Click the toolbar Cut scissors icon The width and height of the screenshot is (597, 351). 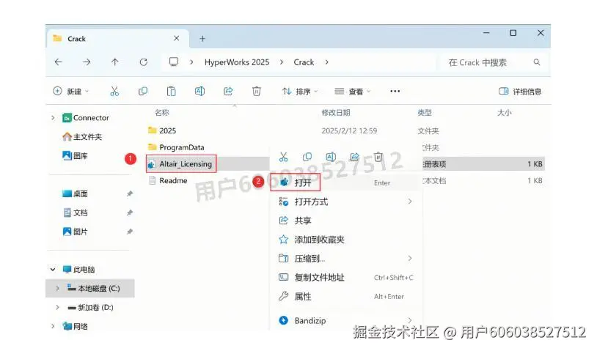[114, 92]
